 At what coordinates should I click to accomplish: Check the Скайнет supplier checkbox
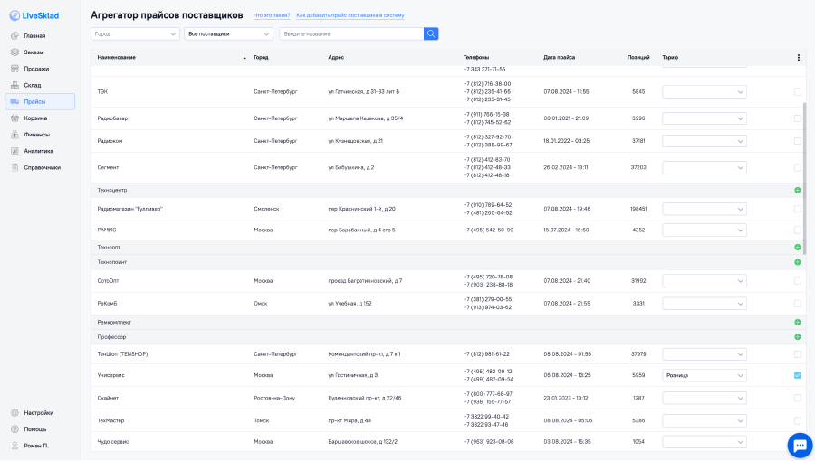point(797,399)
